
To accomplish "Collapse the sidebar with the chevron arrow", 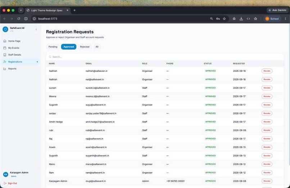I will coord(36,29).
